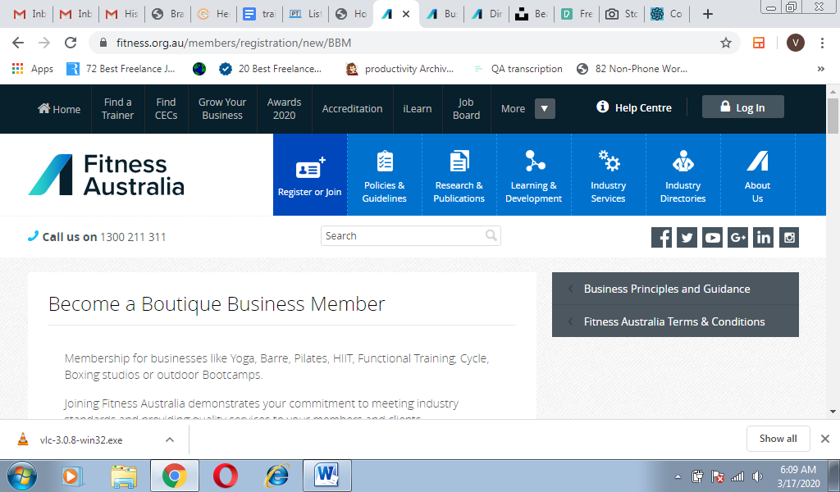The image size is (840, 492).
Task: Expand vlc download item options chevron
Action: coord(170,440)
